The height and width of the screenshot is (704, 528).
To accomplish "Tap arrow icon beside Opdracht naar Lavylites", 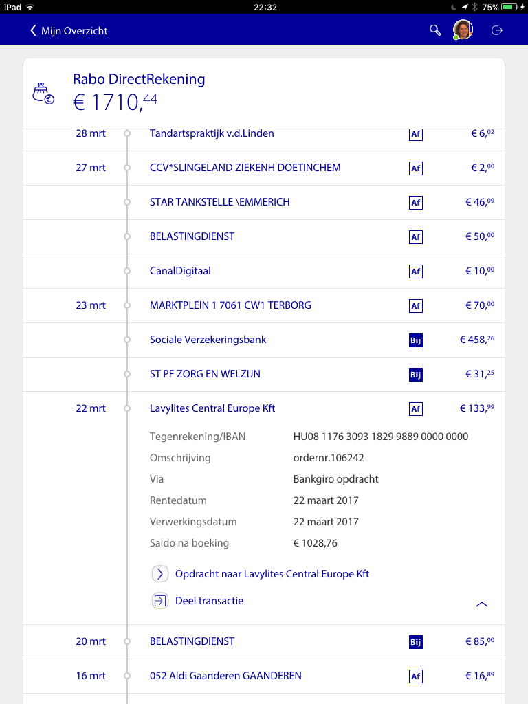I will (159, 574).
